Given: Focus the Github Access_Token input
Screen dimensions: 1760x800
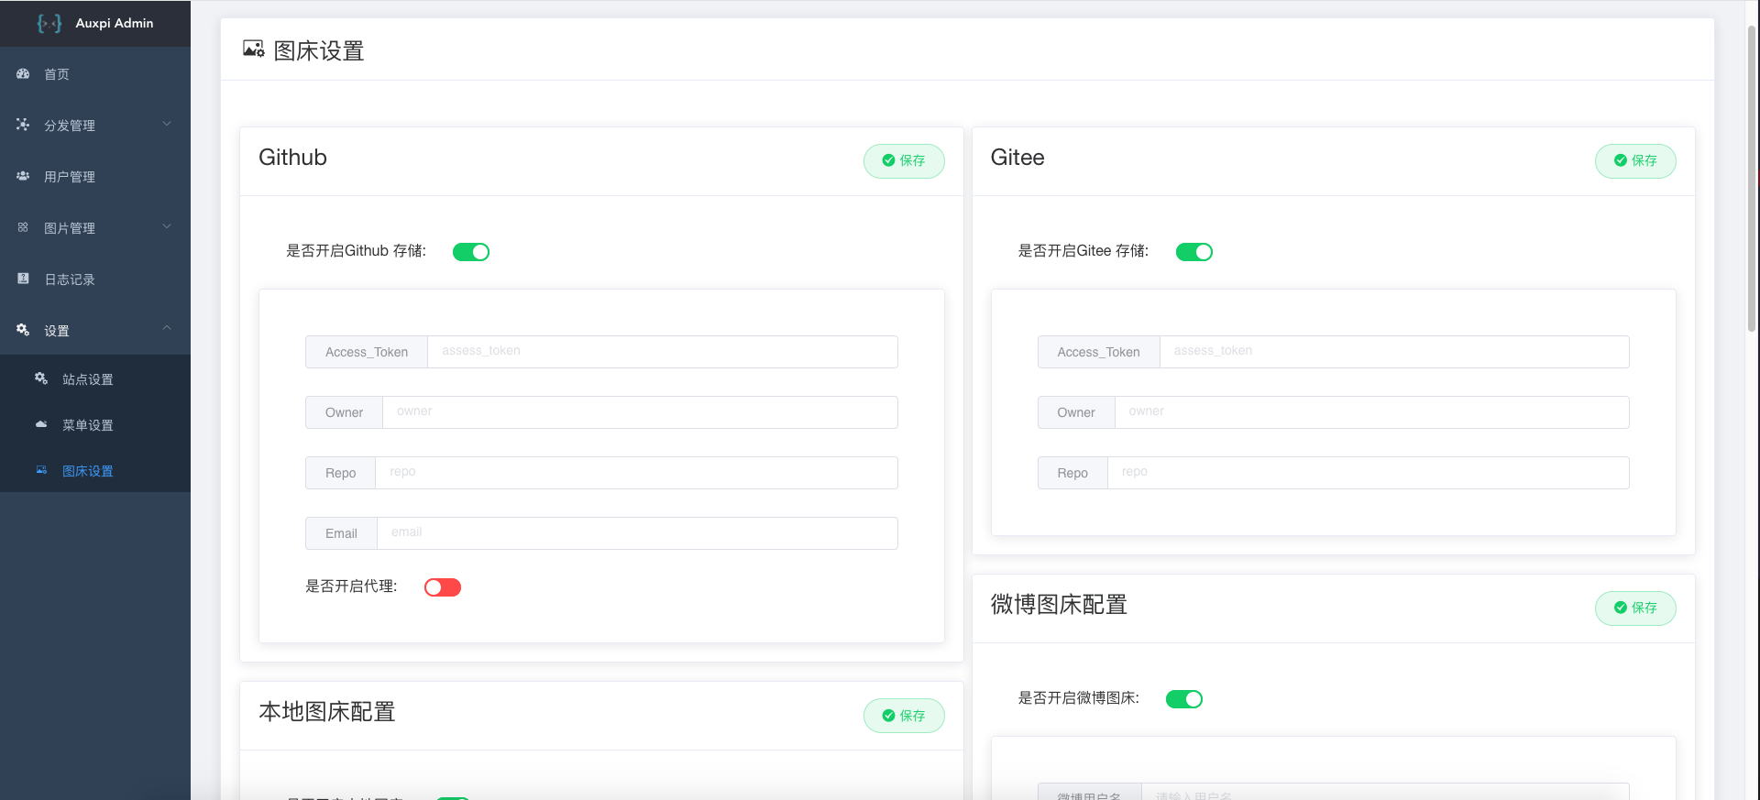Looking at the screenshot, I should click(663, 352).
